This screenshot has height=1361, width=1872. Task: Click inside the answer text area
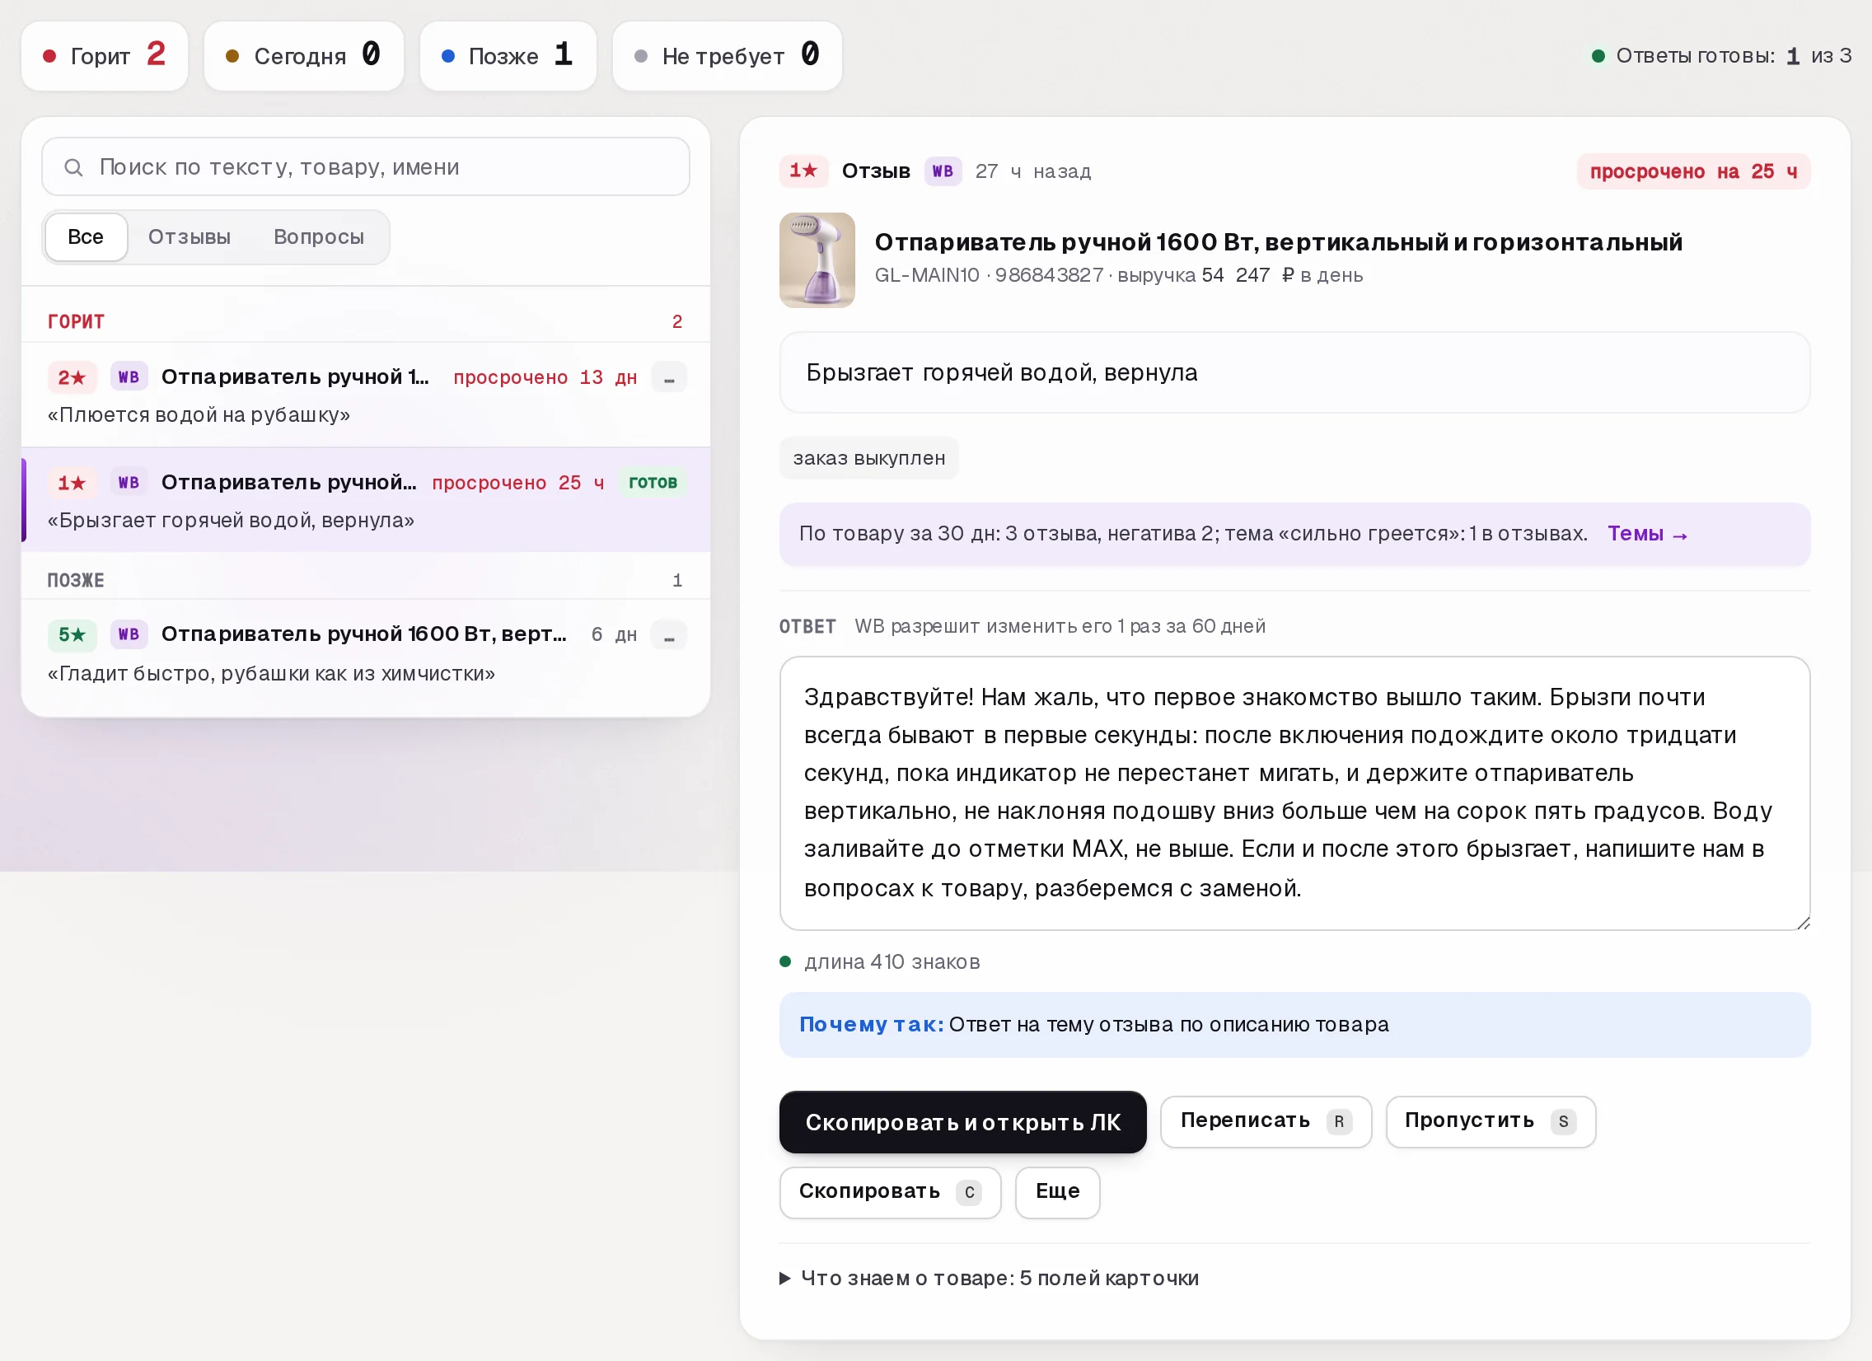(1294, 793)
